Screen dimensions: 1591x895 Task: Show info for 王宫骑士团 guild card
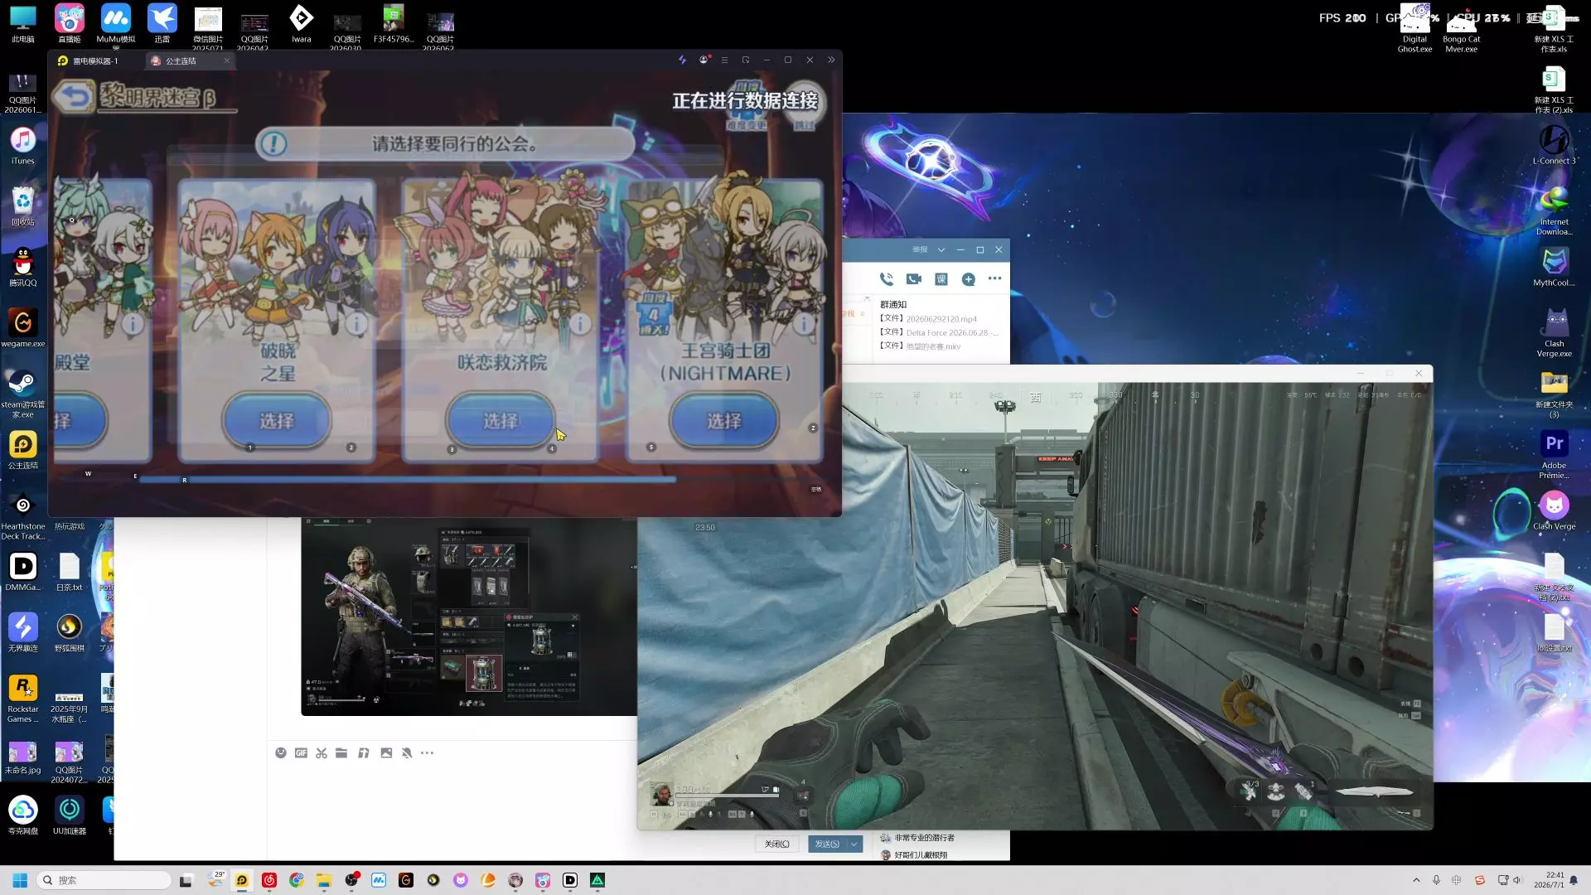pyautogui.click(x=804, y=324)
